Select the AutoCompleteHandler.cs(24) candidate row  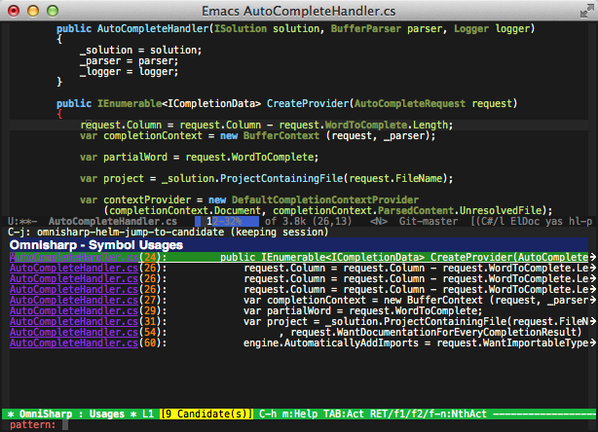[299, 257]
